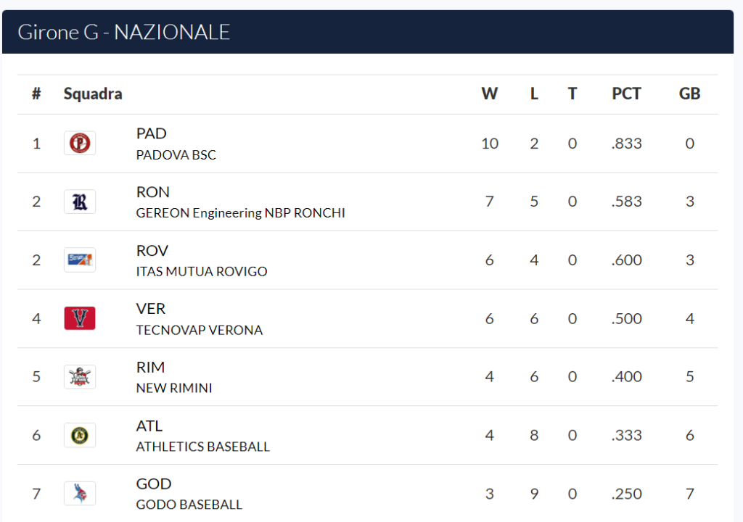The width and height of the screenshot is (743, 522).
Task: Click the Godo Baseball team logo
Action: pyautogui.click(x=80, y=493)
